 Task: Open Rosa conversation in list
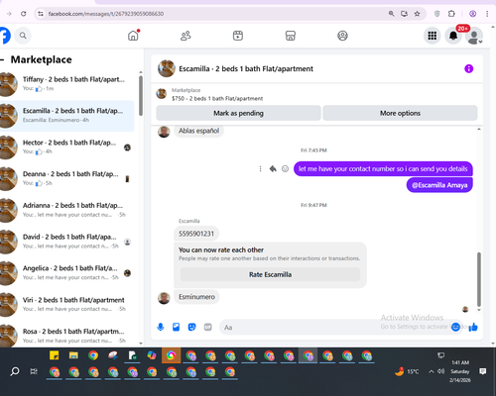[67, 336]
